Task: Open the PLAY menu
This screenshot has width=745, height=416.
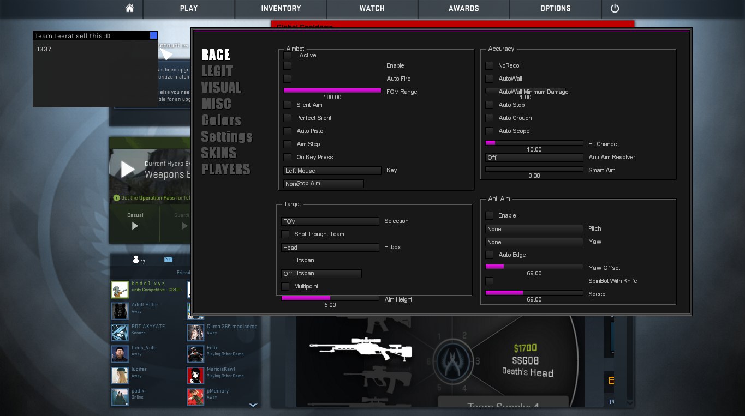Action: tap(189, 8)
